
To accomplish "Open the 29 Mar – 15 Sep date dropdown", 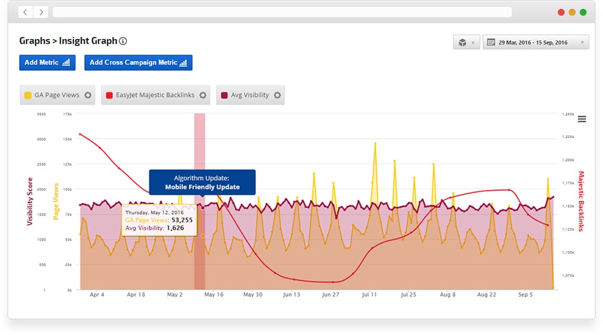I will point(536,42).
